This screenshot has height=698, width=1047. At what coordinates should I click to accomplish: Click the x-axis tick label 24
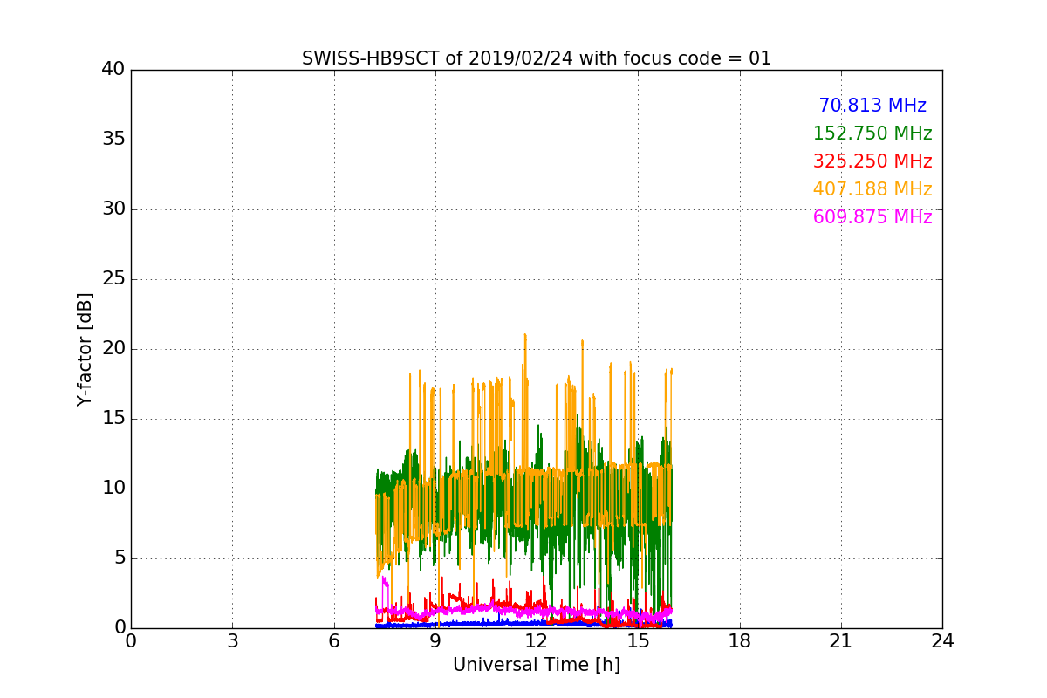pyautogui.click(x=942, y=641)
